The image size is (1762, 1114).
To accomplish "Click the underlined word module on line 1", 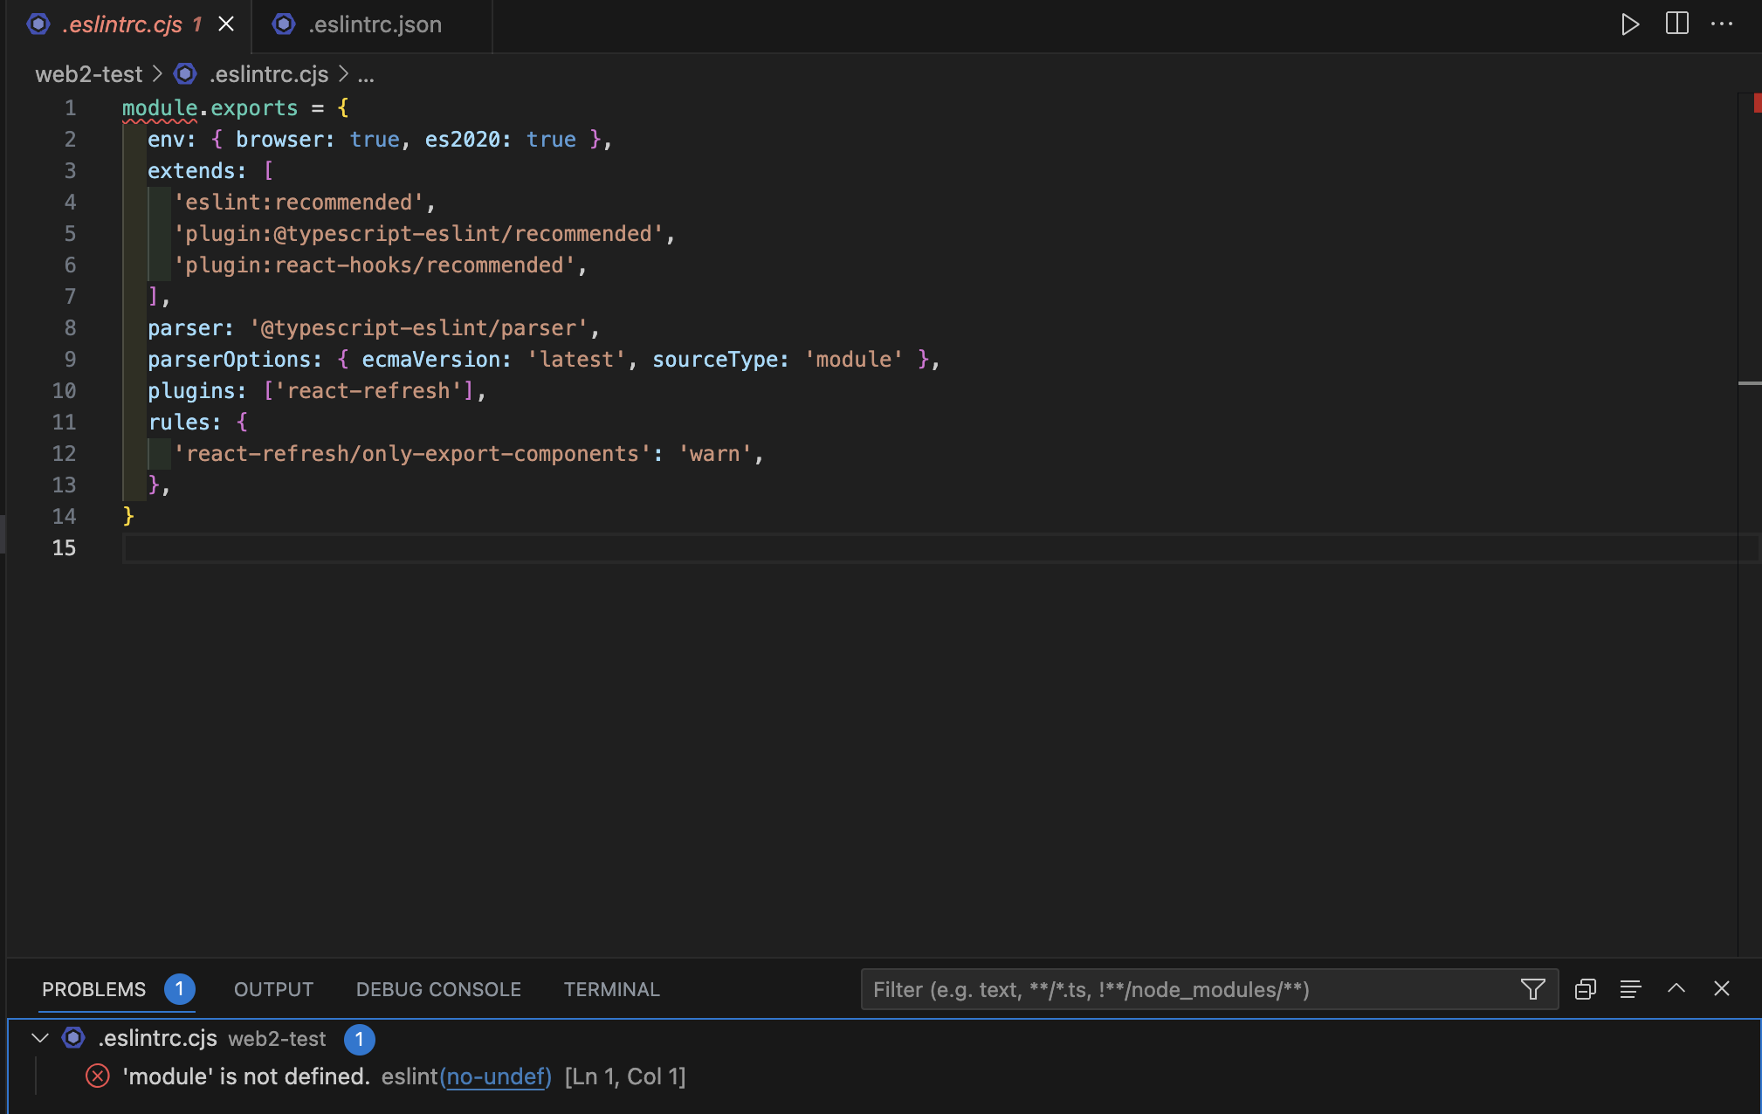I will click(160, 108).
